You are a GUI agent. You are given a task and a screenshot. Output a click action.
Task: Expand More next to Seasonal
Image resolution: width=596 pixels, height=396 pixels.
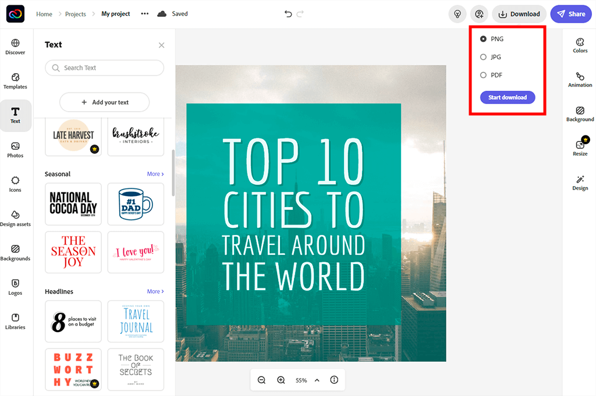155,174
